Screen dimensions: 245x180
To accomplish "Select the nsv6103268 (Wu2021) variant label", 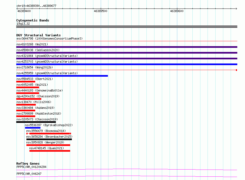I will (x=32, y=44).
